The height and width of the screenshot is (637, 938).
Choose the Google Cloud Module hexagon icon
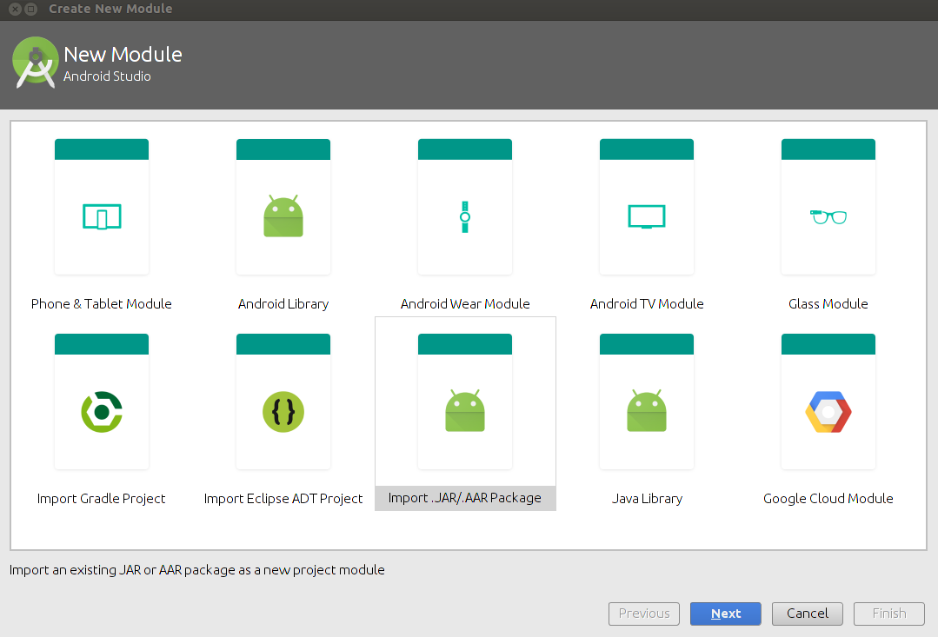828,411
